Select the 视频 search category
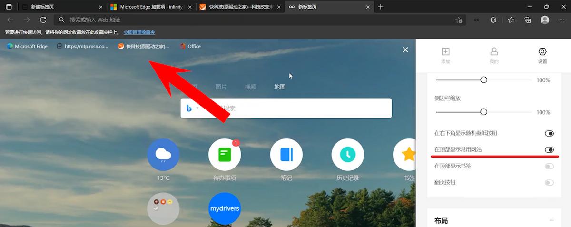The width and height of the screenshot is (571, 227). click(250, 87)
